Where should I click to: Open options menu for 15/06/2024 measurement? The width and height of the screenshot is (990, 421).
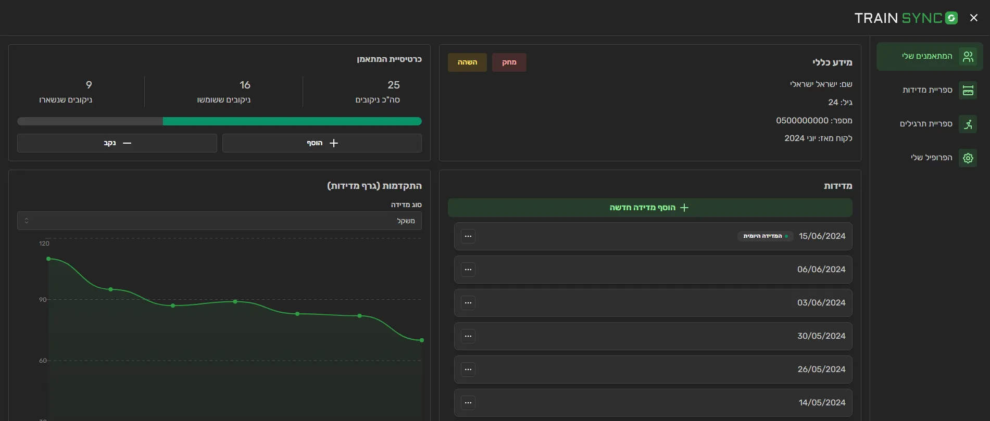click(468, 236)
